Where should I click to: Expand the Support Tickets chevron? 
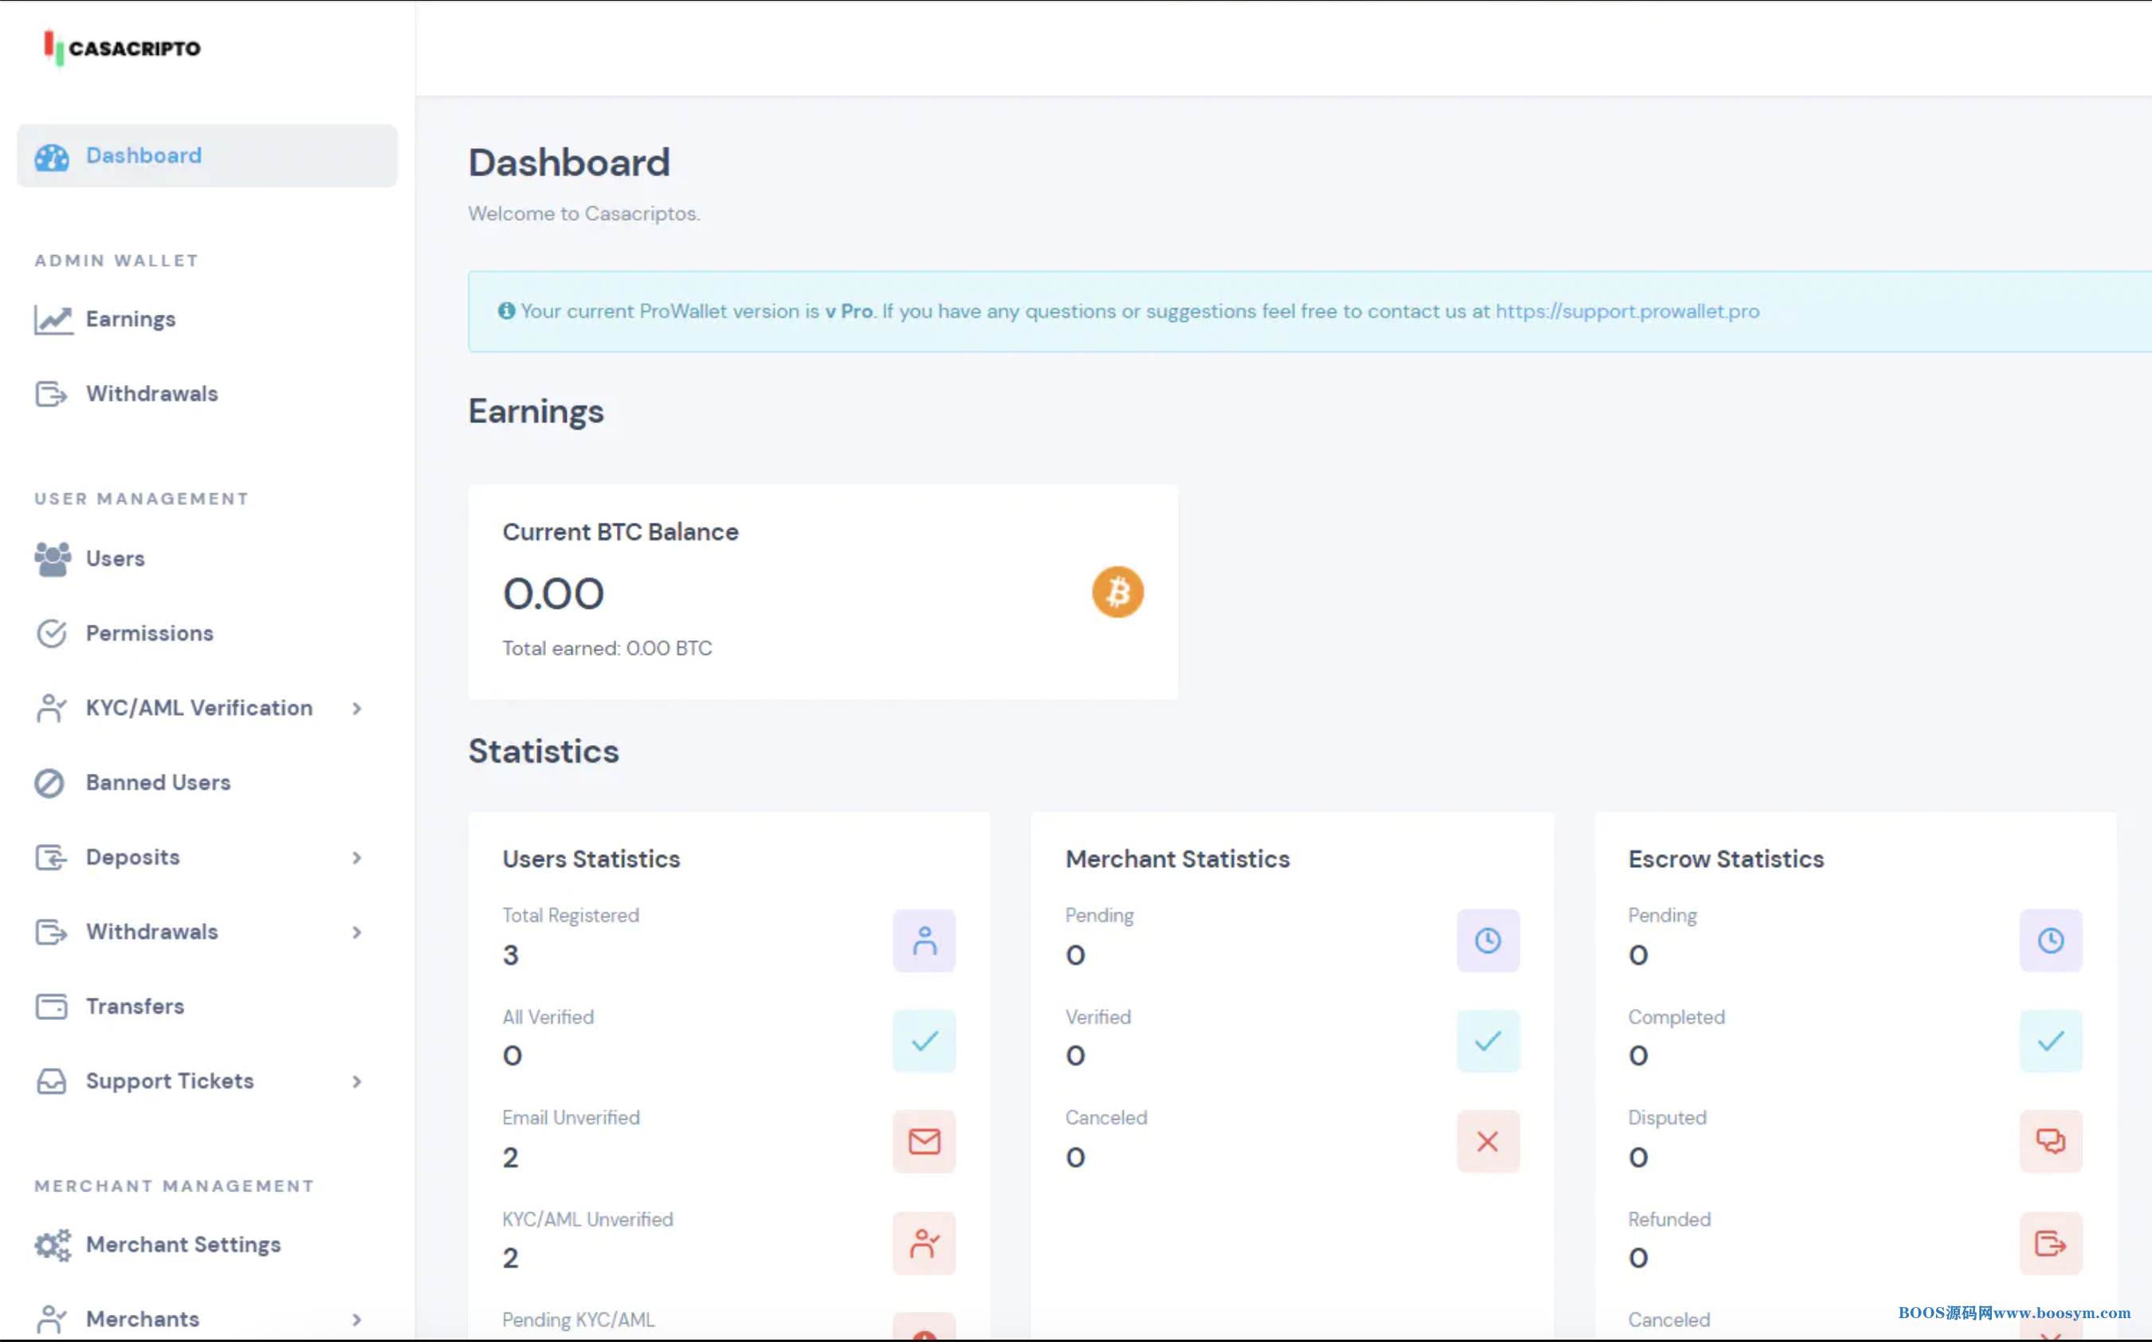click(357, 1081)
